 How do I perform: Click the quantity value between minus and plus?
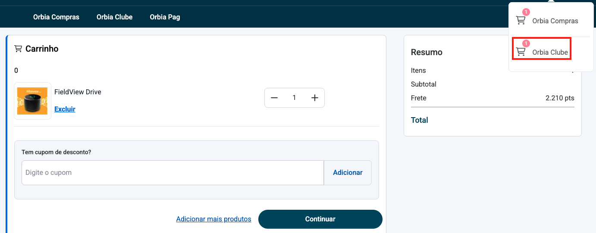(295, 98)
